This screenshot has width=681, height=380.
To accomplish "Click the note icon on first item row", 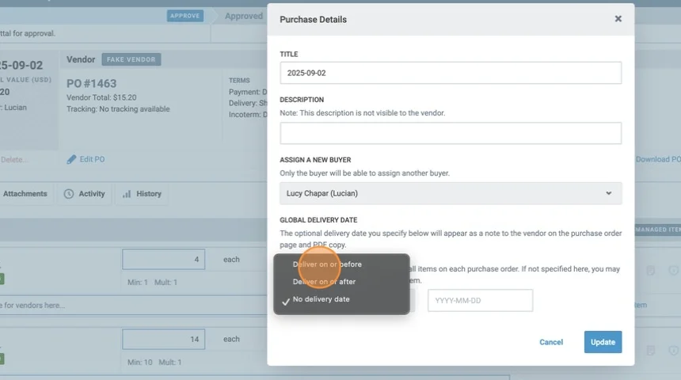I will 651,271.
